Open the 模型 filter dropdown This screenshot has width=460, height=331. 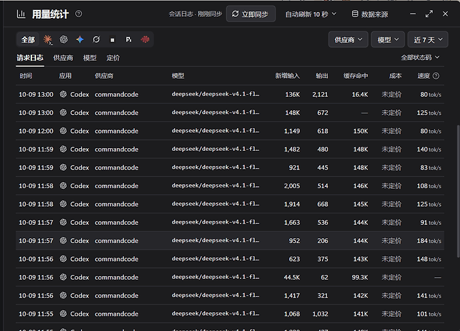click(388, 39)
